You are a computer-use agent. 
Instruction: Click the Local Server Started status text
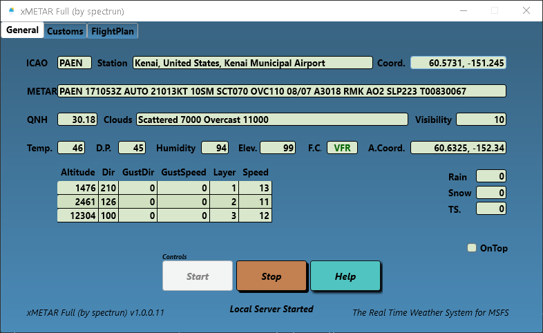[x=271, y=309]
